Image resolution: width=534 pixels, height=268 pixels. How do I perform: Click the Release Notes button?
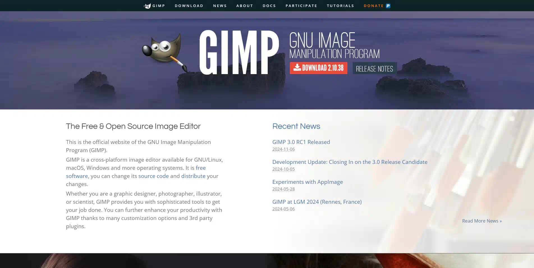tap(375, 68)
